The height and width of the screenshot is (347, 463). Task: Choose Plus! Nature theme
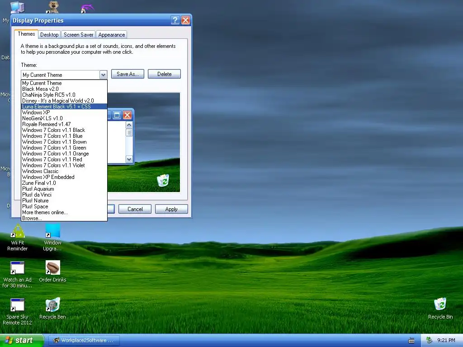pyautogui.click(x=64, y=201)
